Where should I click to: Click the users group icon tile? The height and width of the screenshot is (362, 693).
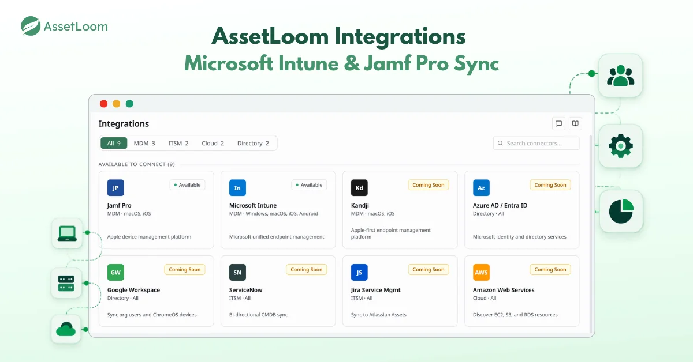620,76
